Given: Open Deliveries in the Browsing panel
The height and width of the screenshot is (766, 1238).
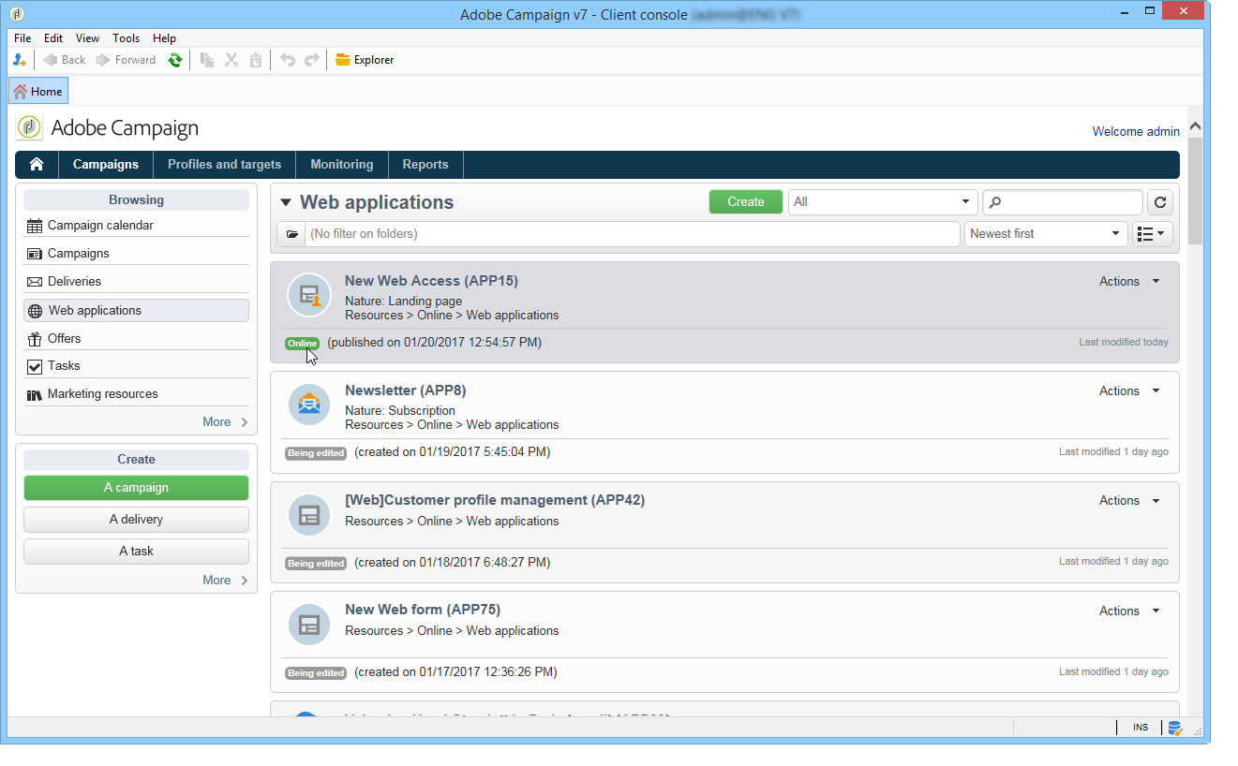Looking at the screenshot, I should [137, 282].
